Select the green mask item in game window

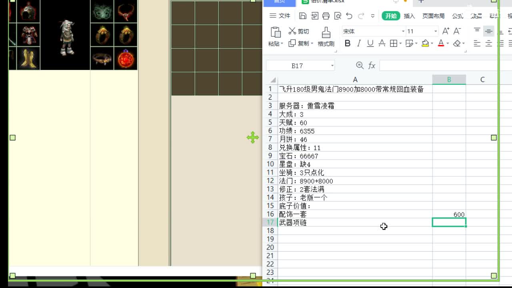(x=102, y=11)
